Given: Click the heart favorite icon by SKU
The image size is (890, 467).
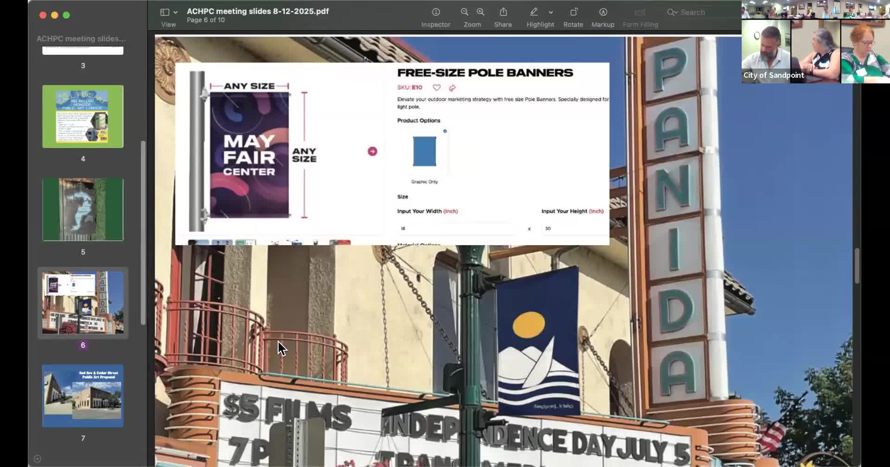Looking at the screenshot, I should click(x=437, y=88).
